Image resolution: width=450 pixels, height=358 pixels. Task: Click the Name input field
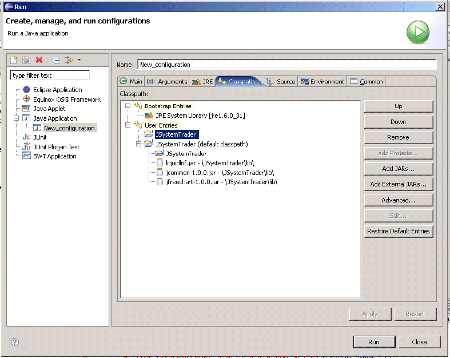(286, 65)
